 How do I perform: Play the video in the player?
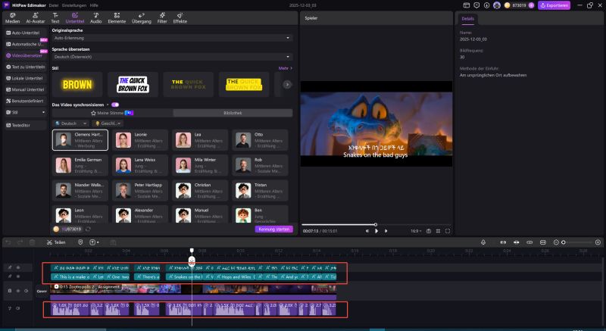[376, 231]
